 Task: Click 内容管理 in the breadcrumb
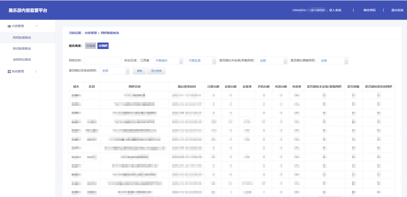point(91,33)
